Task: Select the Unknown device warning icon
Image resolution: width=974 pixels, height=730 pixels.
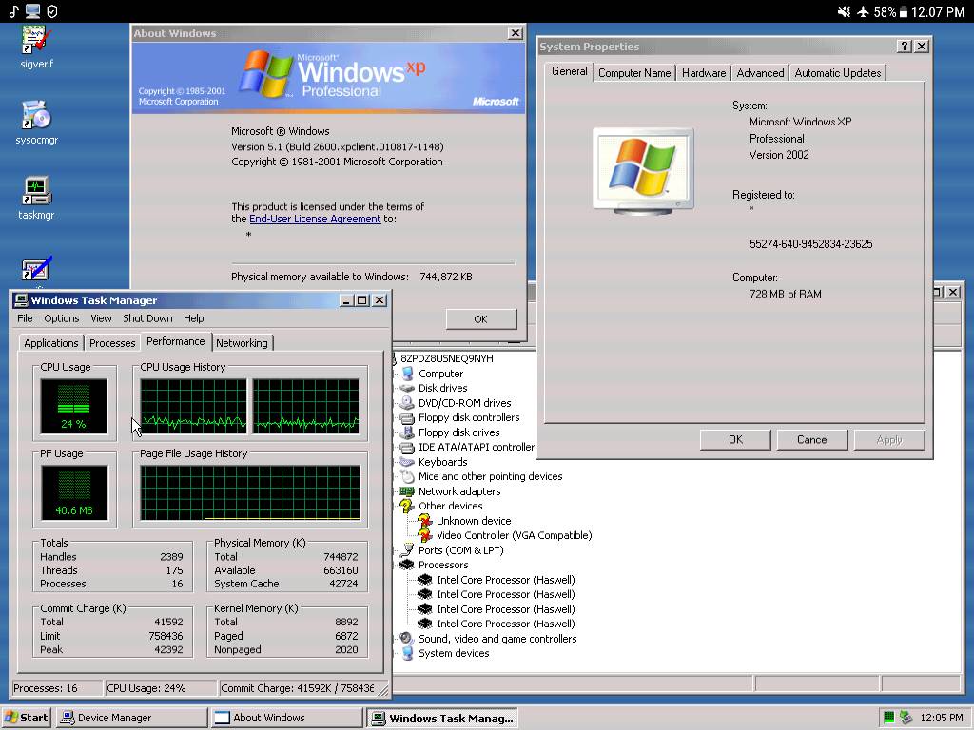Action: [425, 521]
